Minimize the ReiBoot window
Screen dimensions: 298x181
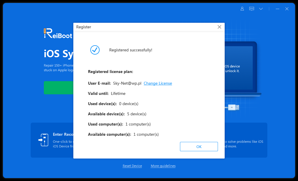coord(278,9)
